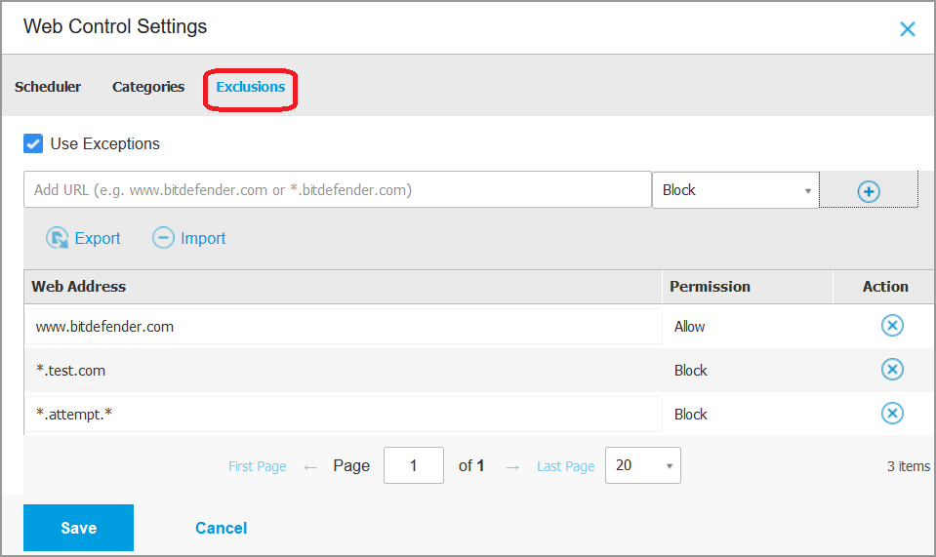Delete the *.test.com exclusion row
936x557 pixels.
pos(892,370)
